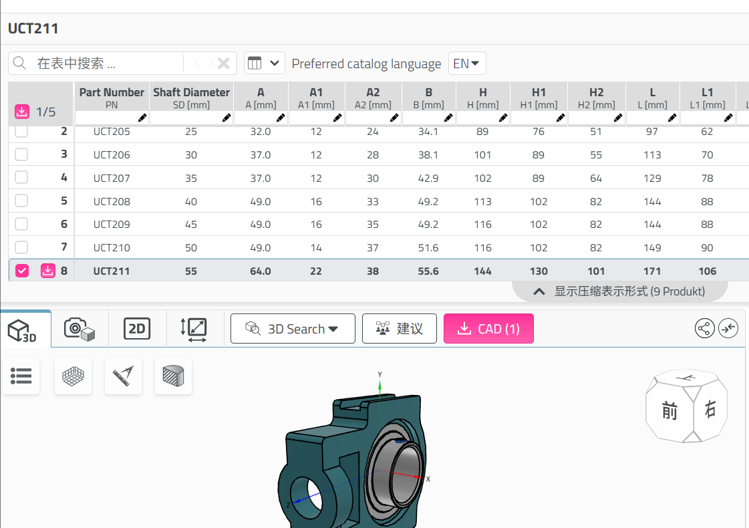
Task: Click the H2 column header
Action: tap(596, 98)
